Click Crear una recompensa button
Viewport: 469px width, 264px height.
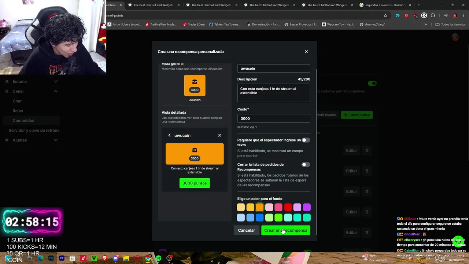click(285, 230)
